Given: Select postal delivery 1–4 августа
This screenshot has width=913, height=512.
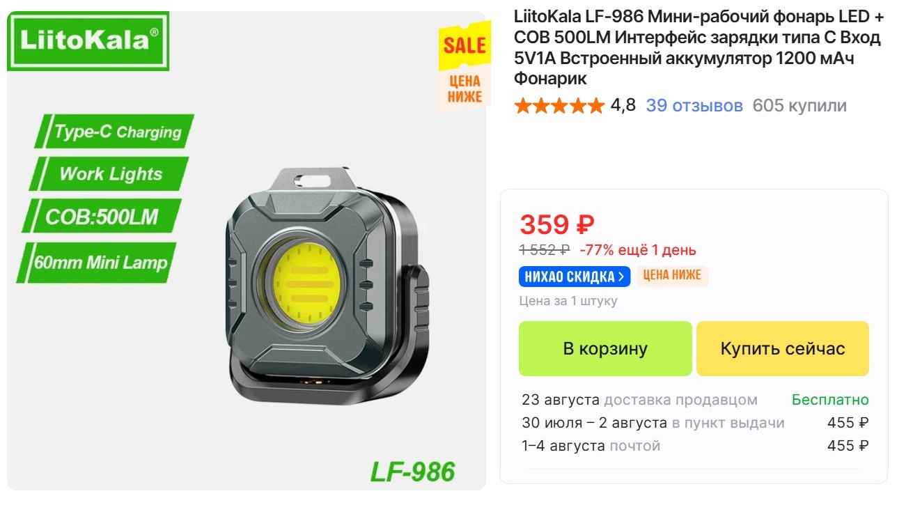Looking at the screenshot, I should (x=695, y=446).
